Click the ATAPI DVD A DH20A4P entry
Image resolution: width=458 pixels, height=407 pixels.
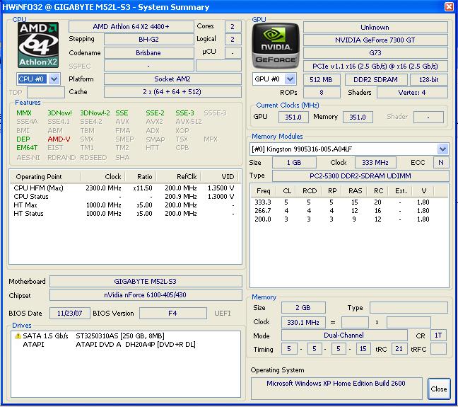136,345
